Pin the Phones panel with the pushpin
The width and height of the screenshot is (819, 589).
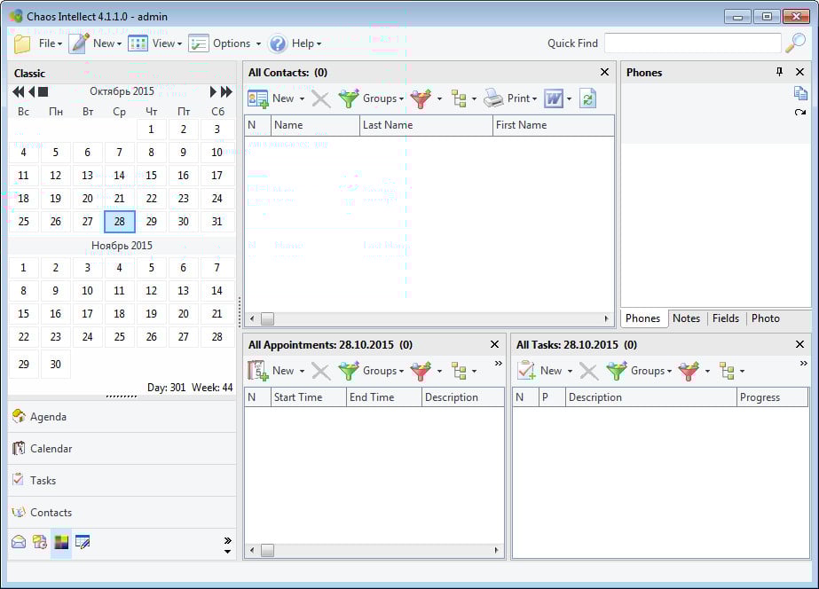[779, 72]
